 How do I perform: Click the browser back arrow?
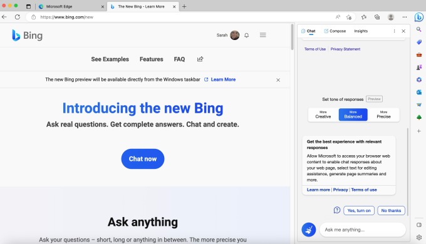click(4, 17)
